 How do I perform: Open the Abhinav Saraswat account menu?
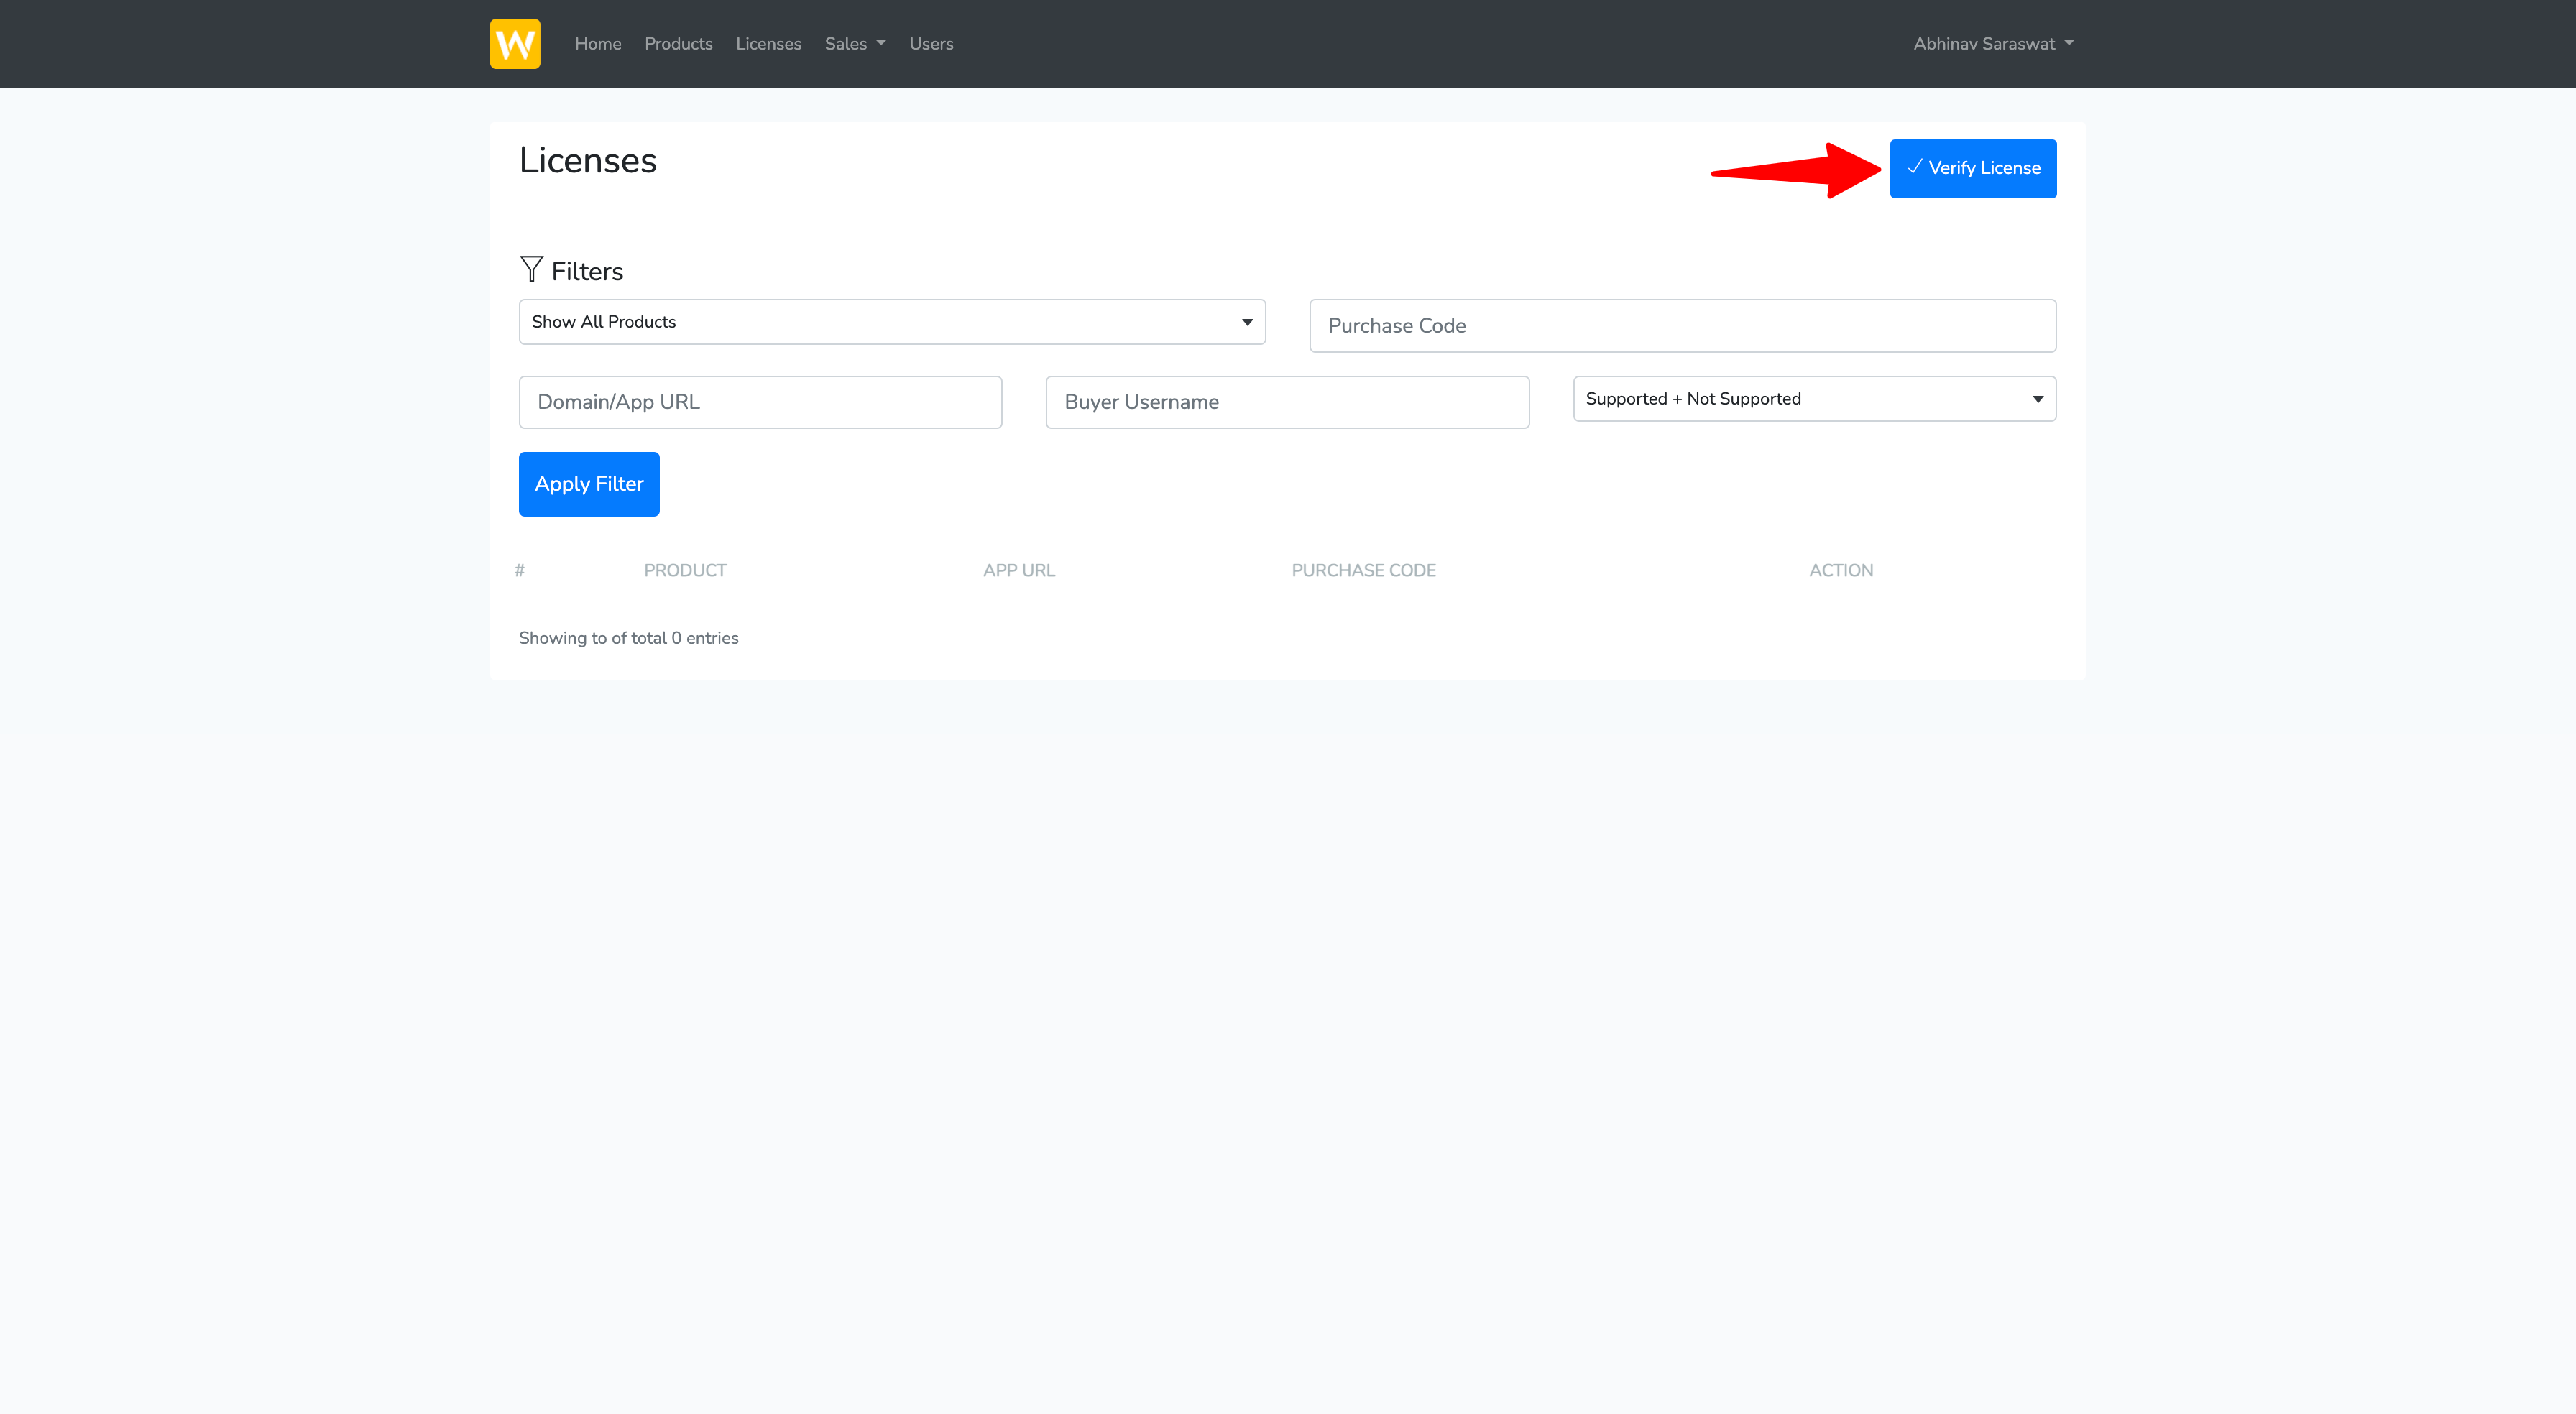[x=1992, y=44]
